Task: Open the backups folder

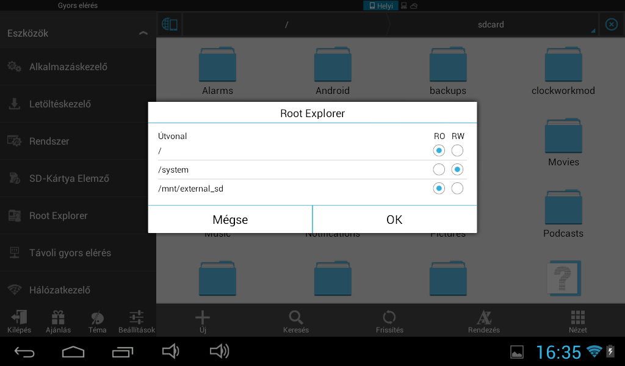Action: (448, 71)
